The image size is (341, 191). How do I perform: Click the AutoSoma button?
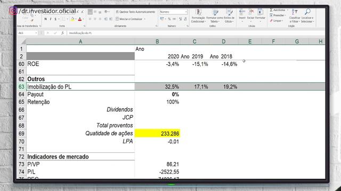(277, 10)
